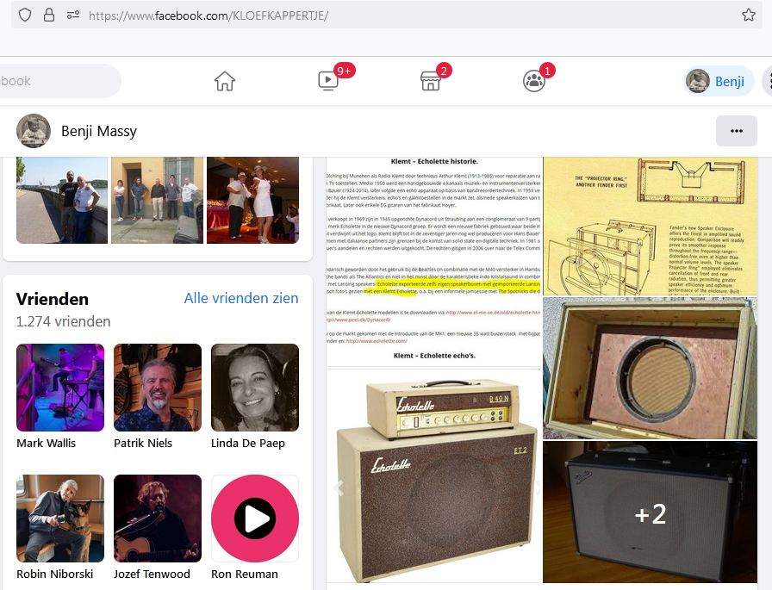Open the riverside photo of two men
The image size is (772, 590).
[62, 201]
